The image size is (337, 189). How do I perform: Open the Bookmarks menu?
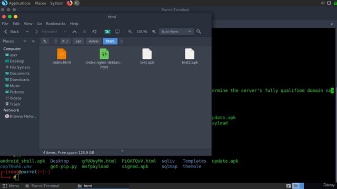pyautogui.click(x=56, y=24)
